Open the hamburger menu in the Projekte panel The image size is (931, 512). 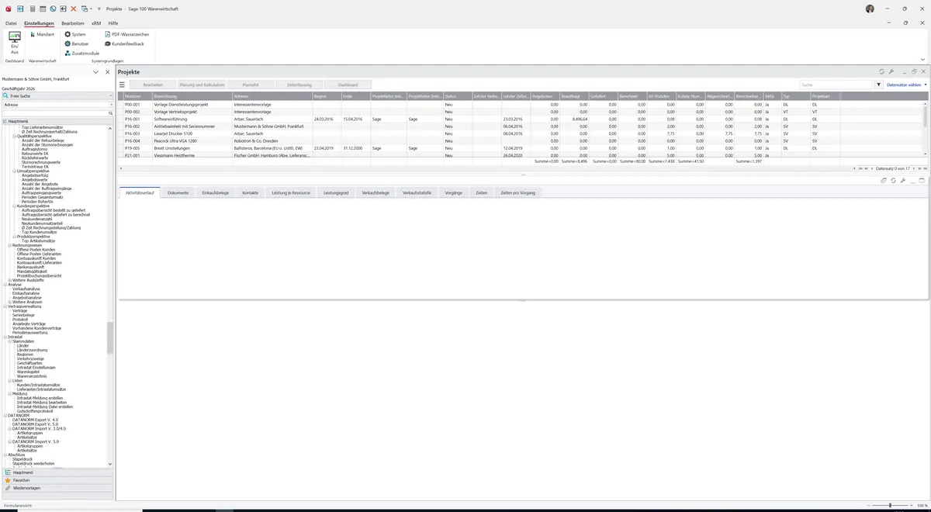[x=122, y=85]
